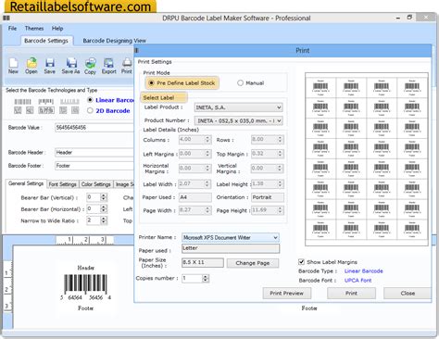Screen dimensions: 439x339
Task: Open the Printer Name dropdown
Action: click(231, 237)
